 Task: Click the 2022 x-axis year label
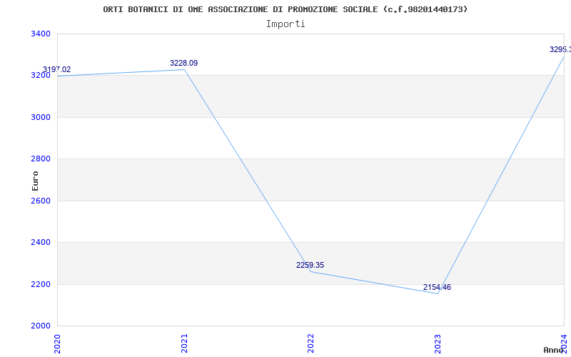(x=310, y=343)
